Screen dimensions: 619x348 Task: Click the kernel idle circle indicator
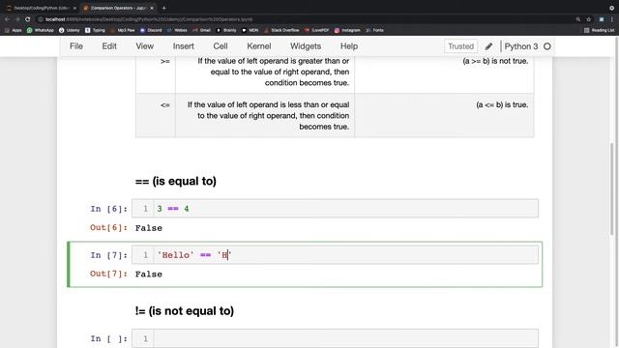tap(547, 46)
